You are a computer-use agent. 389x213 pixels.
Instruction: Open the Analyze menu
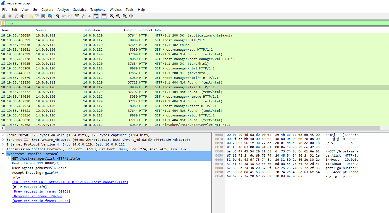click(63, 10)
